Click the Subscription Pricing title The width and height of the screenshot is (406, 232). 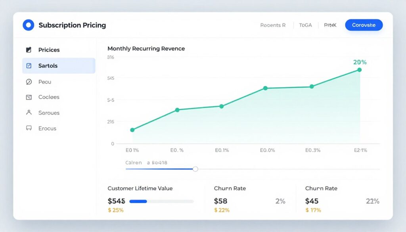pos(72,25)
